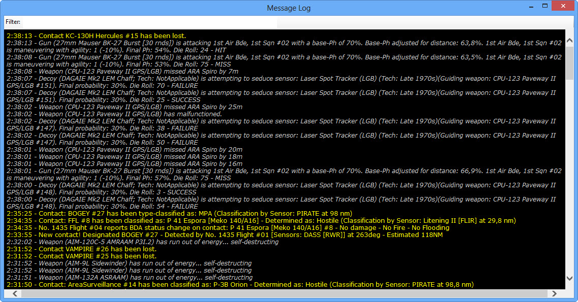Select the 'No. 1435 Flight #04 reports BDA' message
The height and width of the screenshot is (302, 578).
228,228
